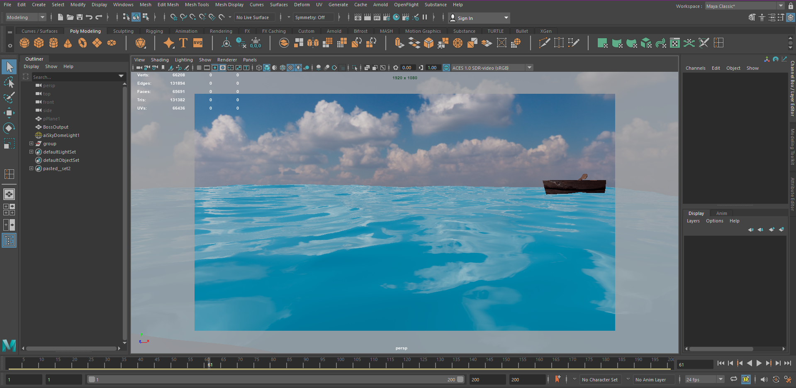796x388 pixels.
Task: Click the planar UV mapping green icon
Action: [602, 43]
